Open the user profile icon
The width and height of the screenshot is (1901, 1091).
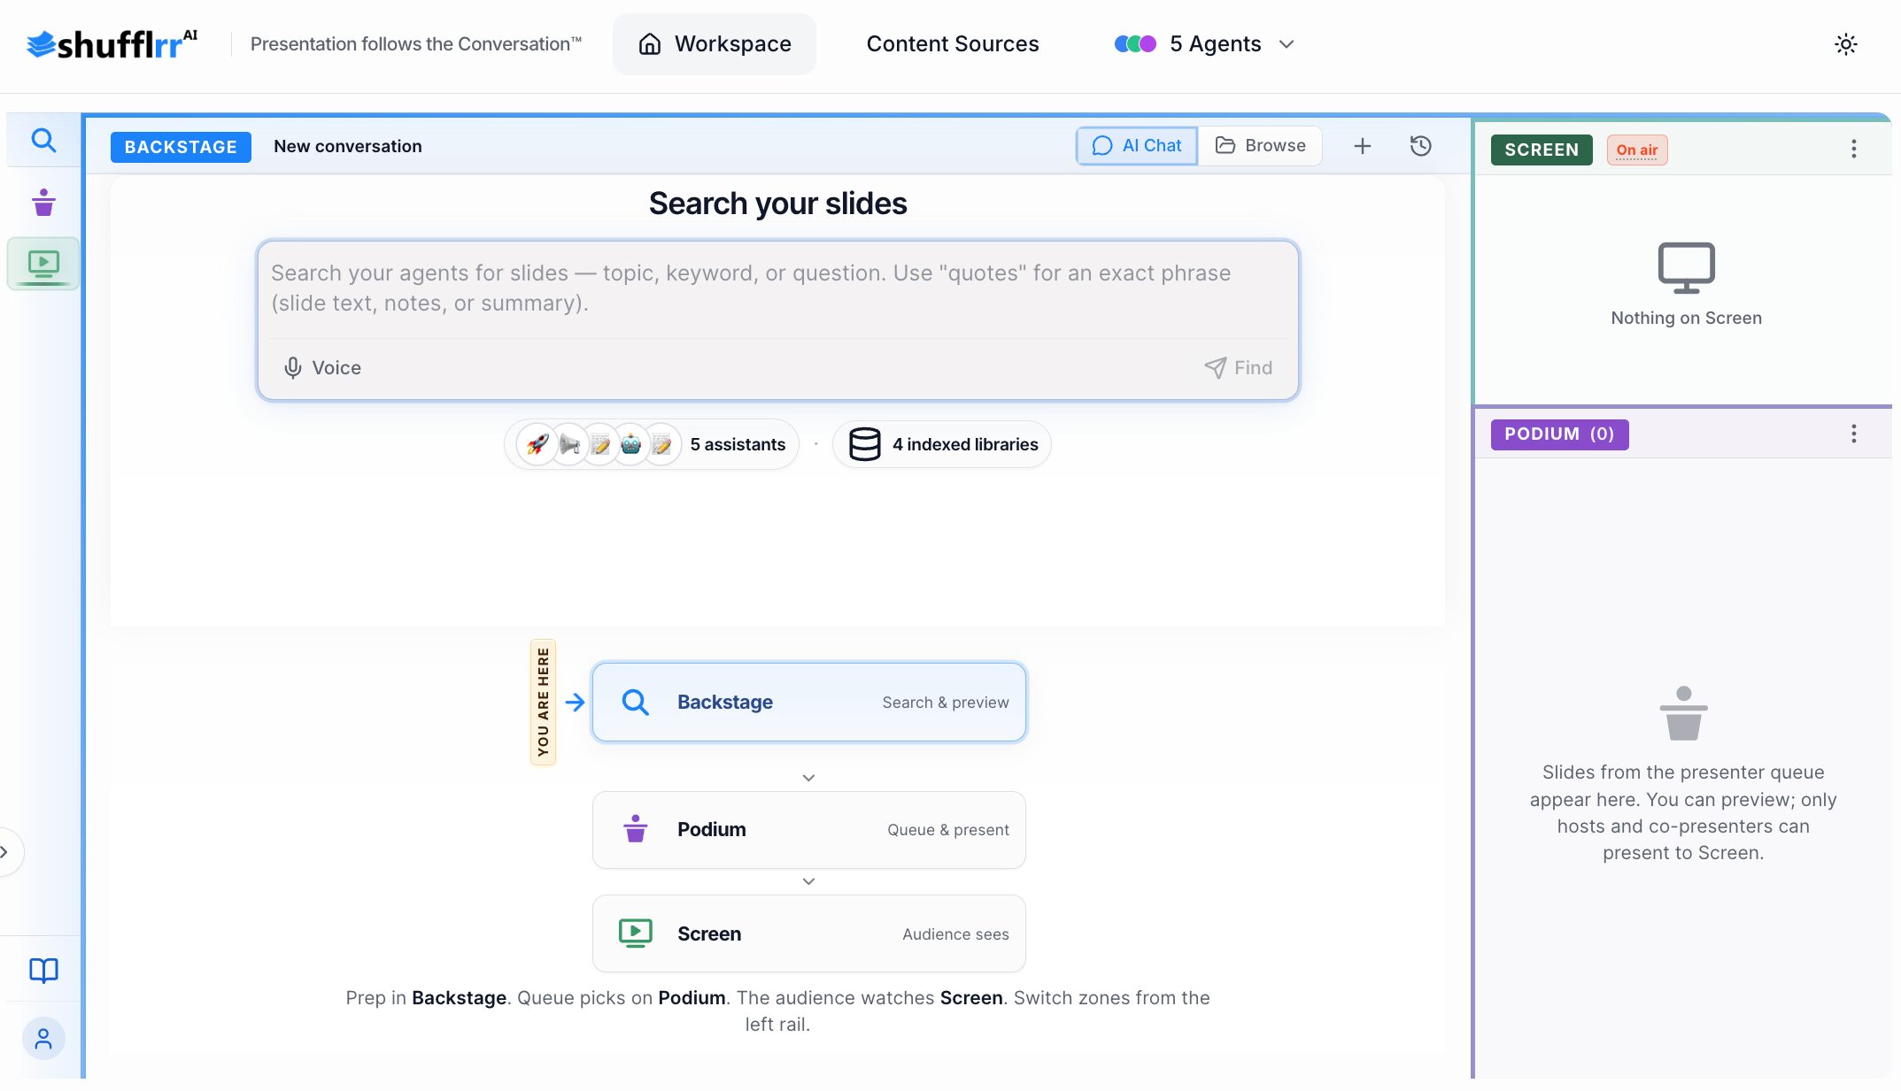(x=43, y=1039)
